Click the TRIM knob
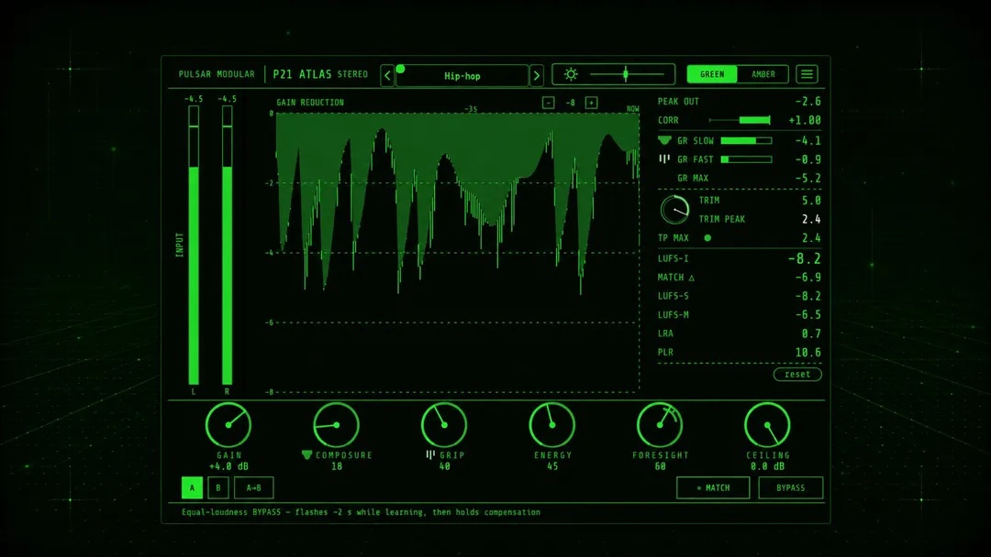The height and width of the screenshot is (557, 991). coord(675,210)
